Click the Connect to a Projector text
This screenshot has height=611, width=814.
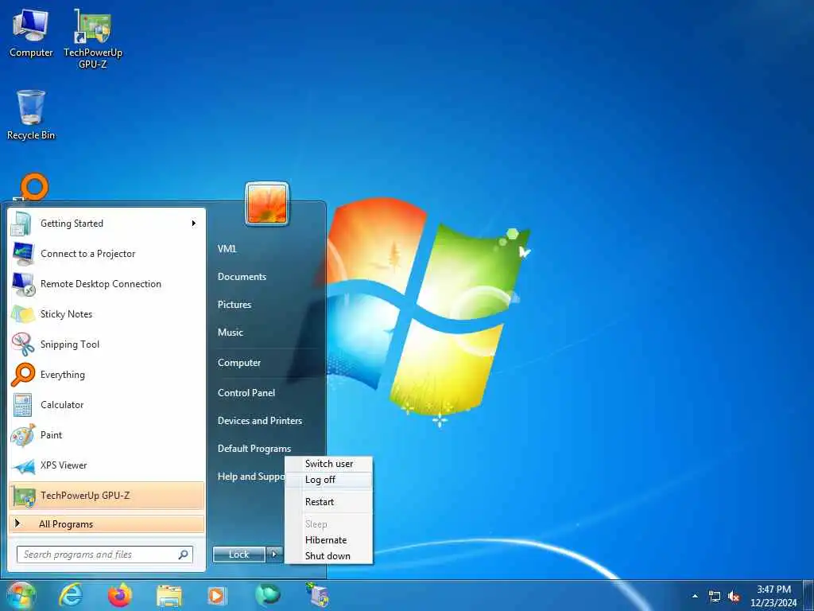tap(87, 254)
